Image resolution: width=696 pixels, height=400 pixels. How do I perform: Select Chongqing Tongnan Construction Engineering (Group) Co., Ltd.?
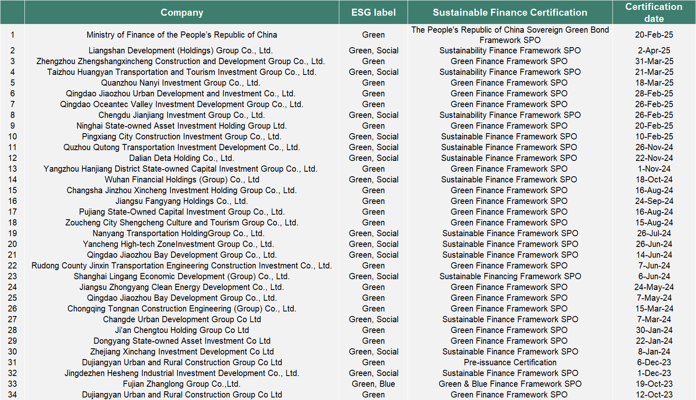182,309
